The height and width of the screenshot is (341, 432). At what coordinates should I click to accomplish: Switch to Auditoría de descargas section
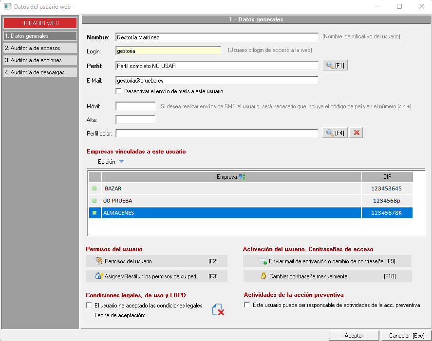coord(40,72)
